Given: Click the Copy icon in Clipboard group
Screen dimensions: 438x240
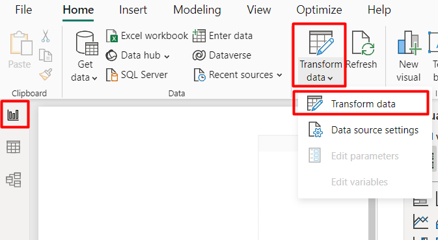Looking at the screenshot, I should 46,55.
